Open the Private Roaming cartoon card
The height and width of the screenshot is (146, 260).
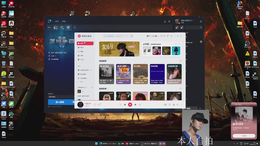[123, 74]
